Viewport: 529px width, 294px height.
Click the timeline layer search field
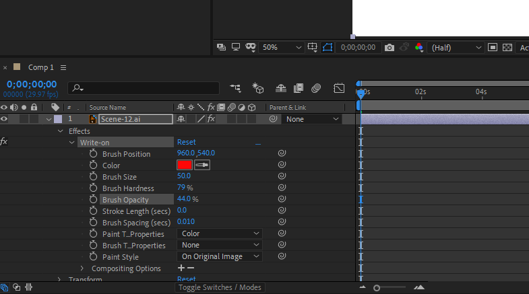coord(144,88)
